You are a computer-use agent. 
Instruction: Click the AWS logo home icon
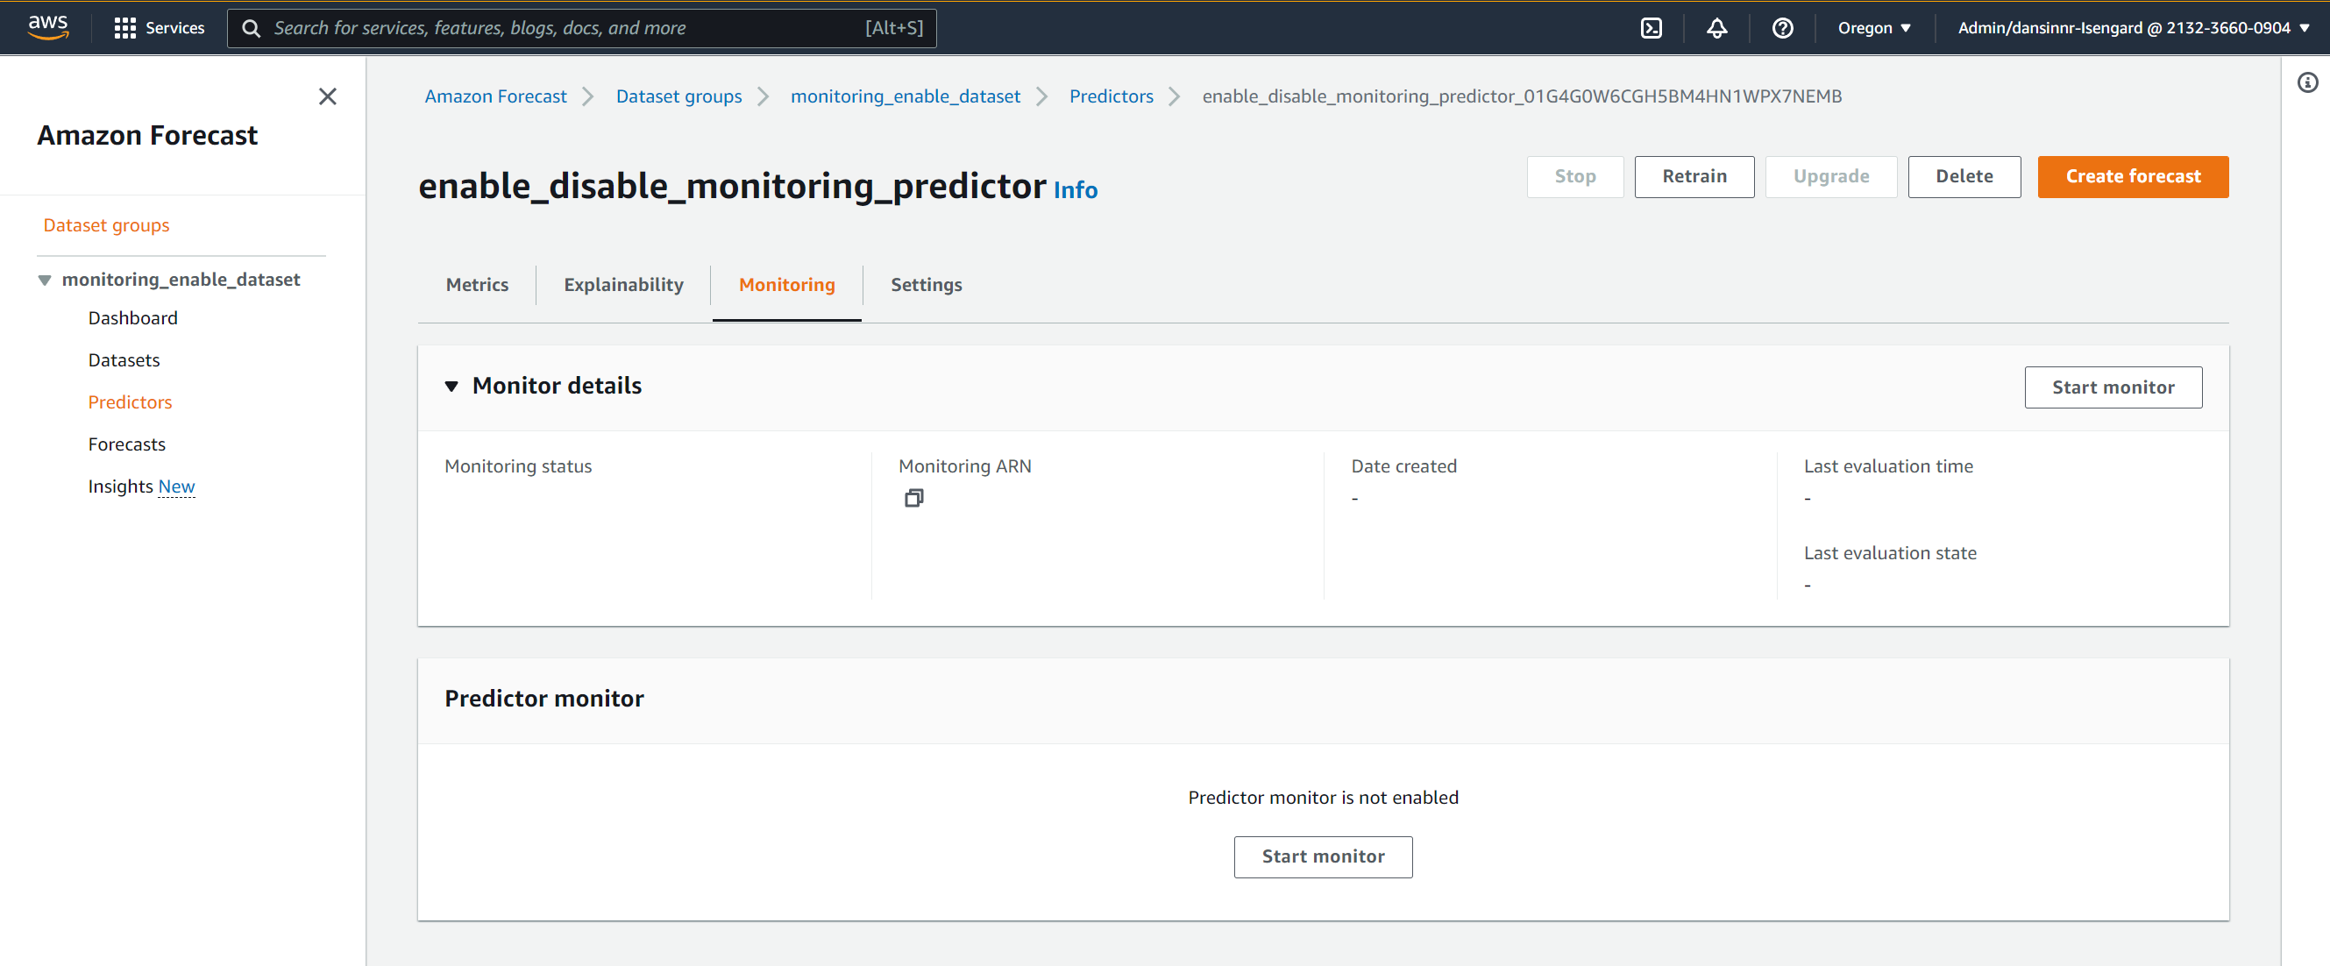(48, 27)
